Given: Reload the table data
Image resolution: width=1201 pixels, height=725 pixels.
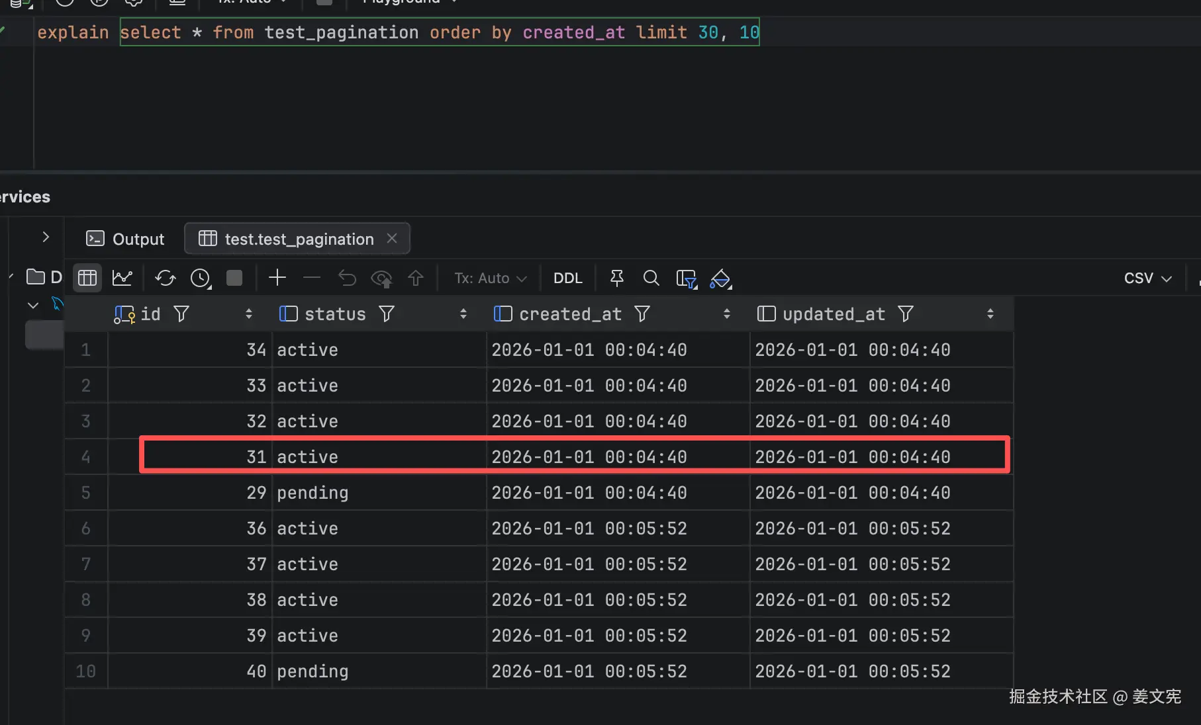Looking at the screenshot, I should click(x=165, y=278).
